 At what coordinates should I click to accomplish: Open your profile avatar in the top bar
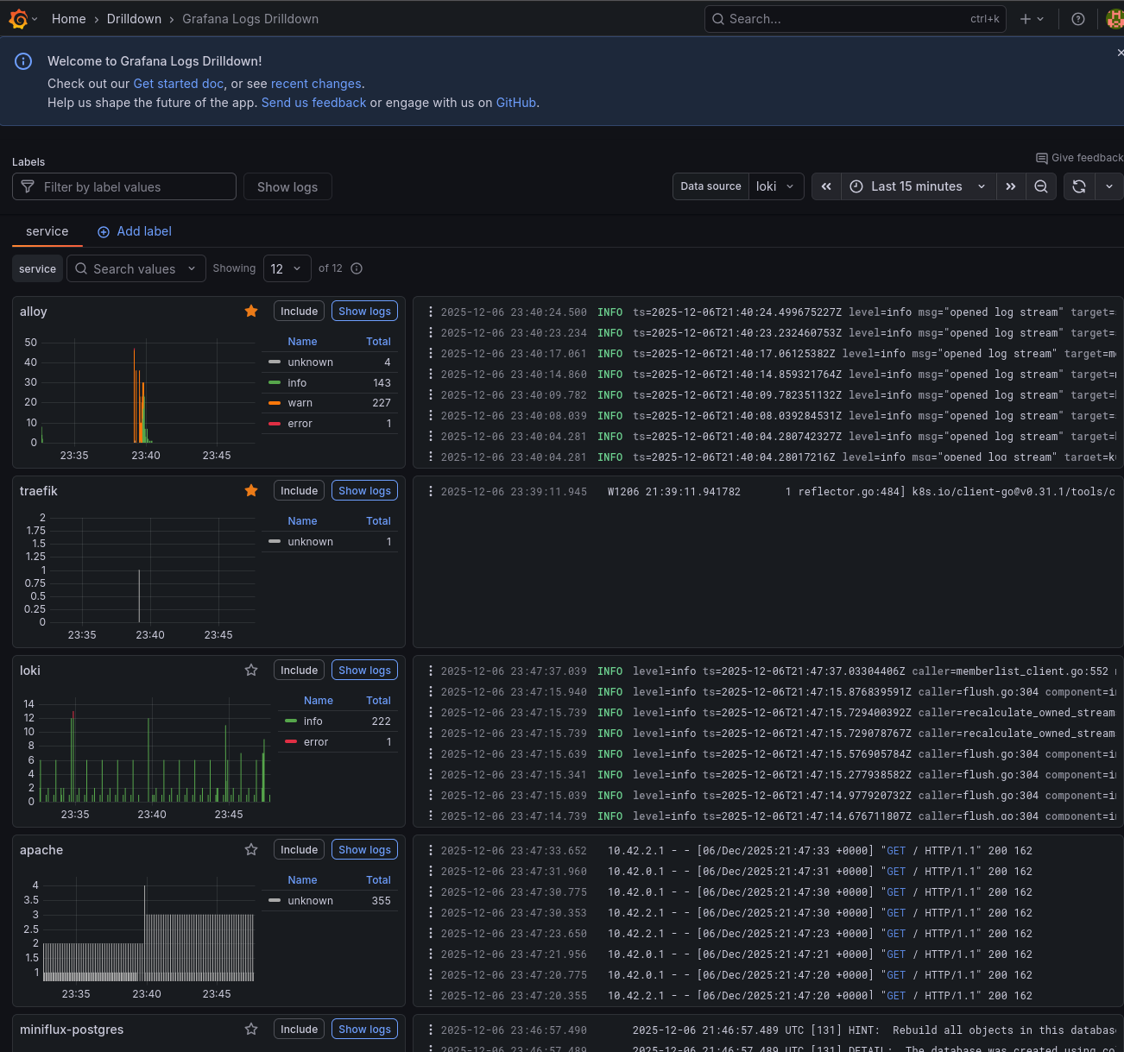tap(1114, 18)
